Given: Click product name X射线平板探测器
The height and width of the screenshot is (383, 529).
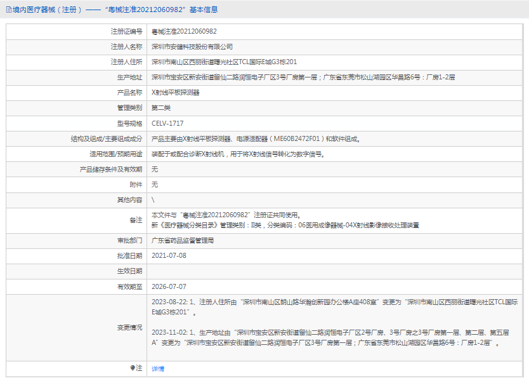Looking at the screenshot, I should pos(176,93).
